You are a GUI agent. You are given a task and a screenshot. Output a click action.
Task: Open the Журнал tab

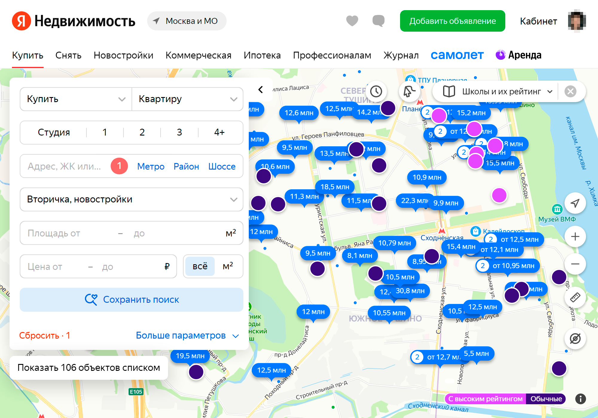click(x=401, y=55)
